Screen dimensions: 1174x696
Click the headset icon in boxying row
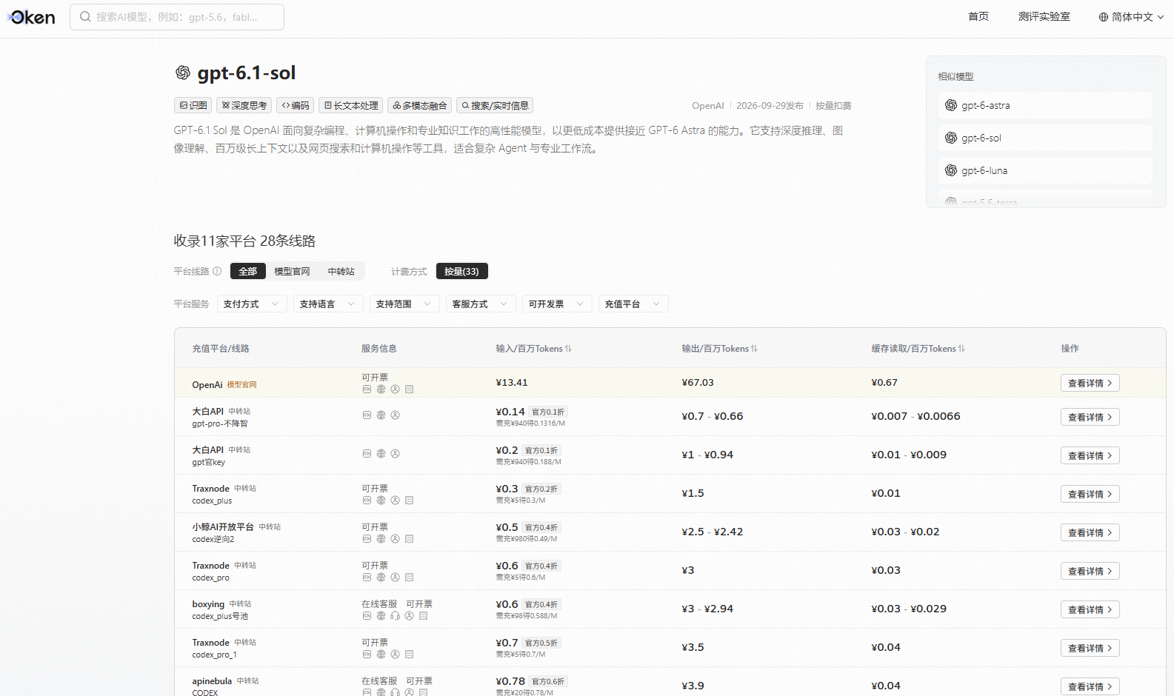point(395,616)
